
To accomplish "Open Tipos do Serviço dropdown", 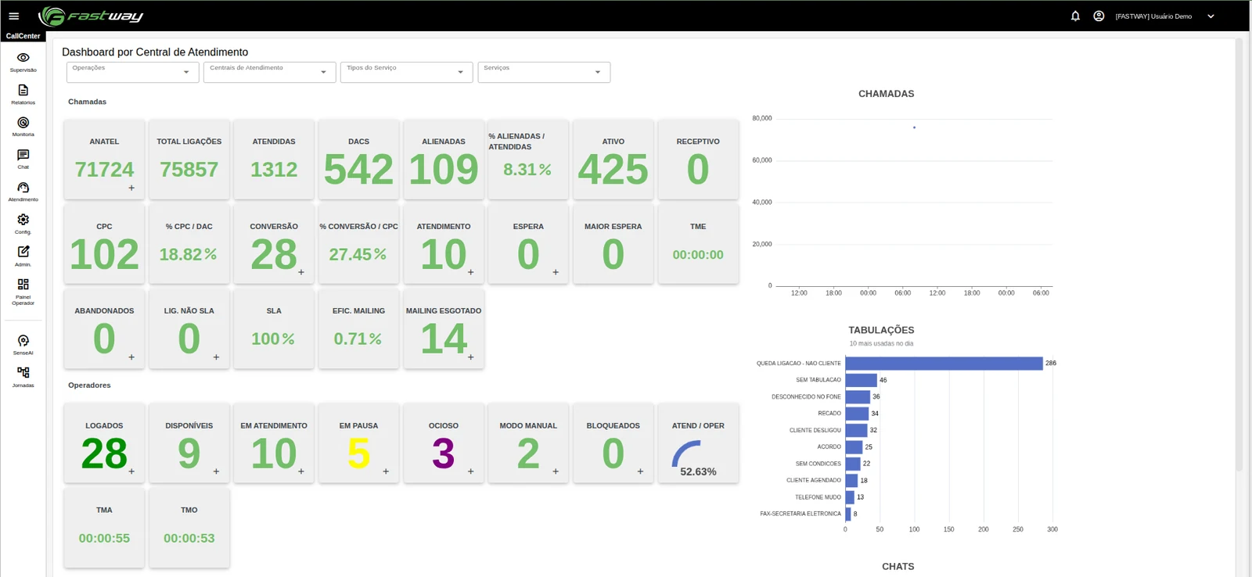I will 406,72.
